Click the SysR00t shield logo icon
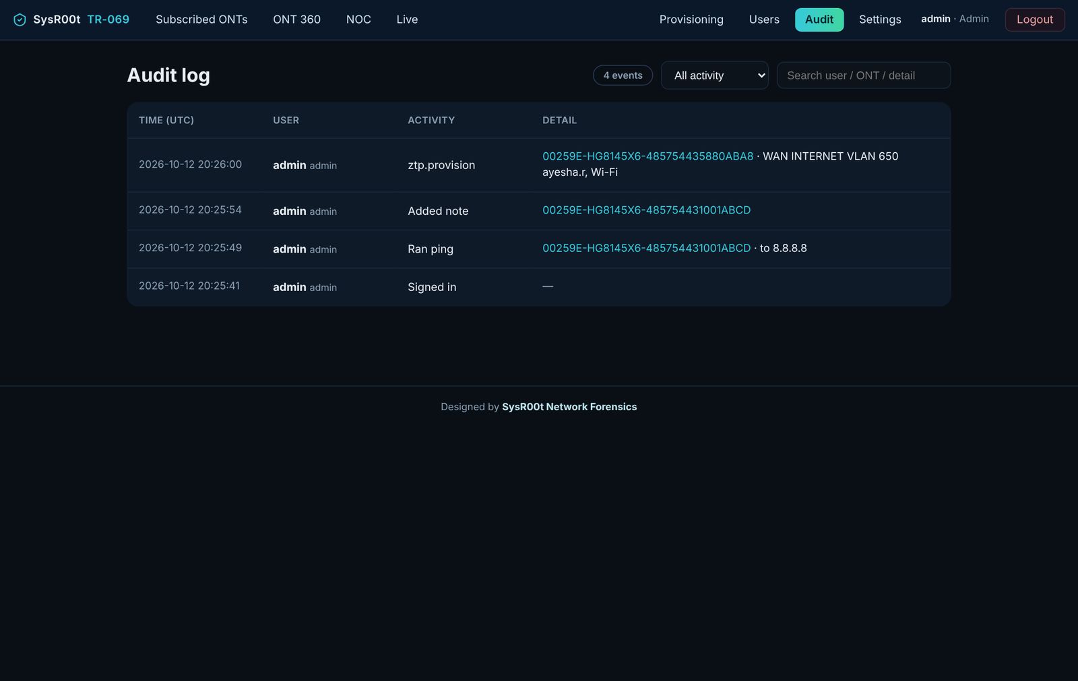Viewport: 1078px width, 681px height. click(20, 20)
